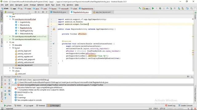Click red X close icon in Messages panel
The width and height of the screenshot is (197, 110).
pyautogui.click(x=5, y=84)
